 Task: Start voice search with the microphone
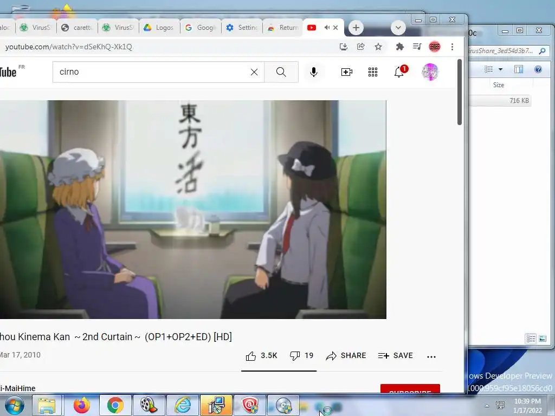314,72
